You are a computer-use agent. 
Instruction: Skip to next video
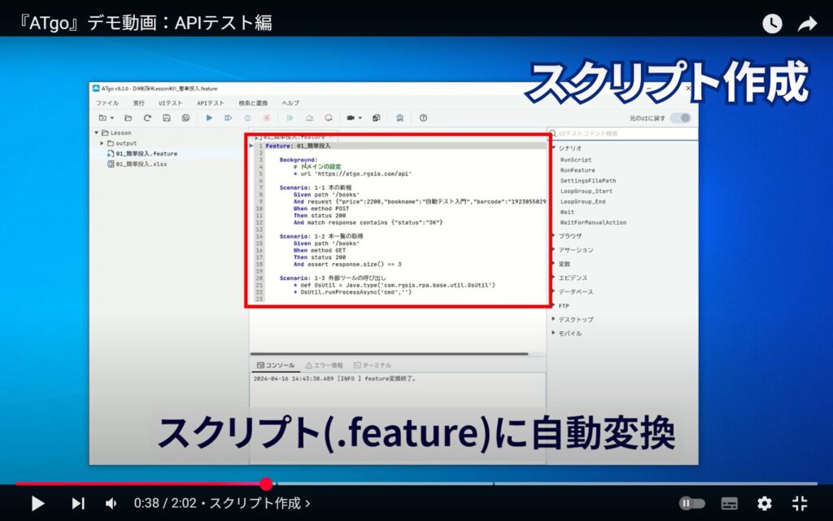point(77,503)
